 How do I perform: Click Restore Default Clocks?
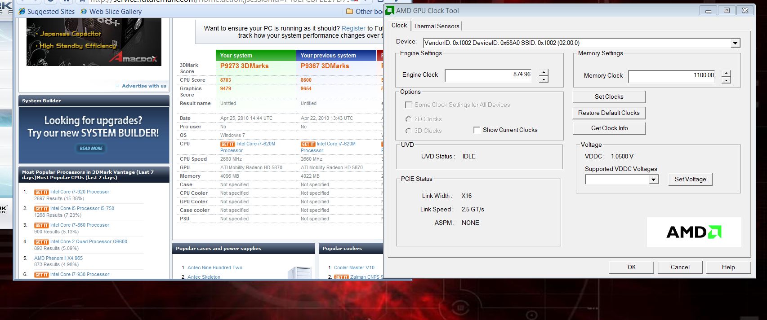click(609, 113)
